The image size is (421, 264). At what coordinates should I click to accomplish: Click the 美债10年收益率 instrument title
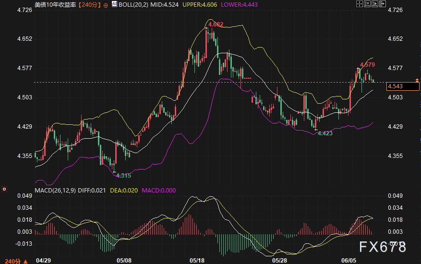click(x=56, y=5)
